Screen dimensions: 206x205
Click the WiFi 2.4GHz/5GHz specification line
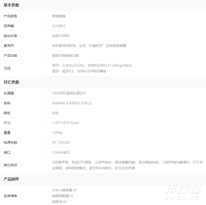click(92, 65)
